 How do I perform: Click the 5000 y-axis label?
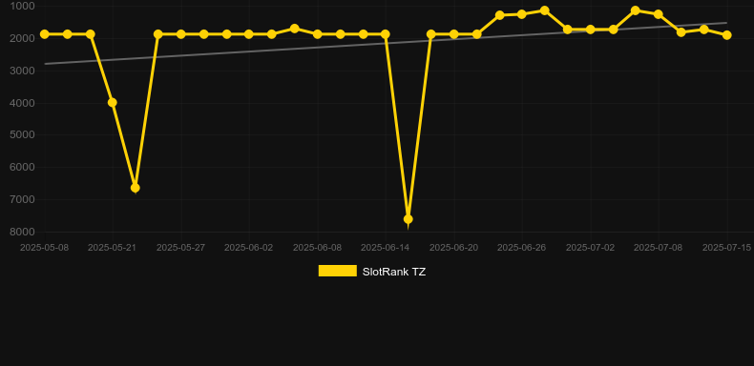22,134
